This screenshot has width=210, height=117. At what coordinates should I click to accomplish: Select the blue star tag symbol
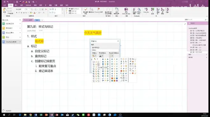click(x=103, y=59)
